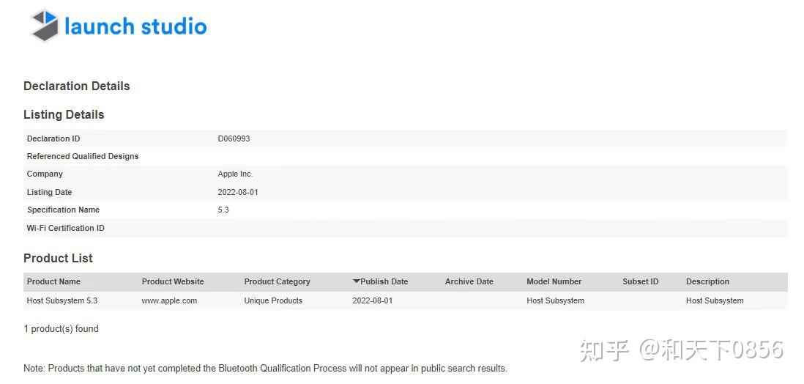Viewport: 804px width, 384px height.
Task: Open the www.apple.com product website link
Action: 169,300
